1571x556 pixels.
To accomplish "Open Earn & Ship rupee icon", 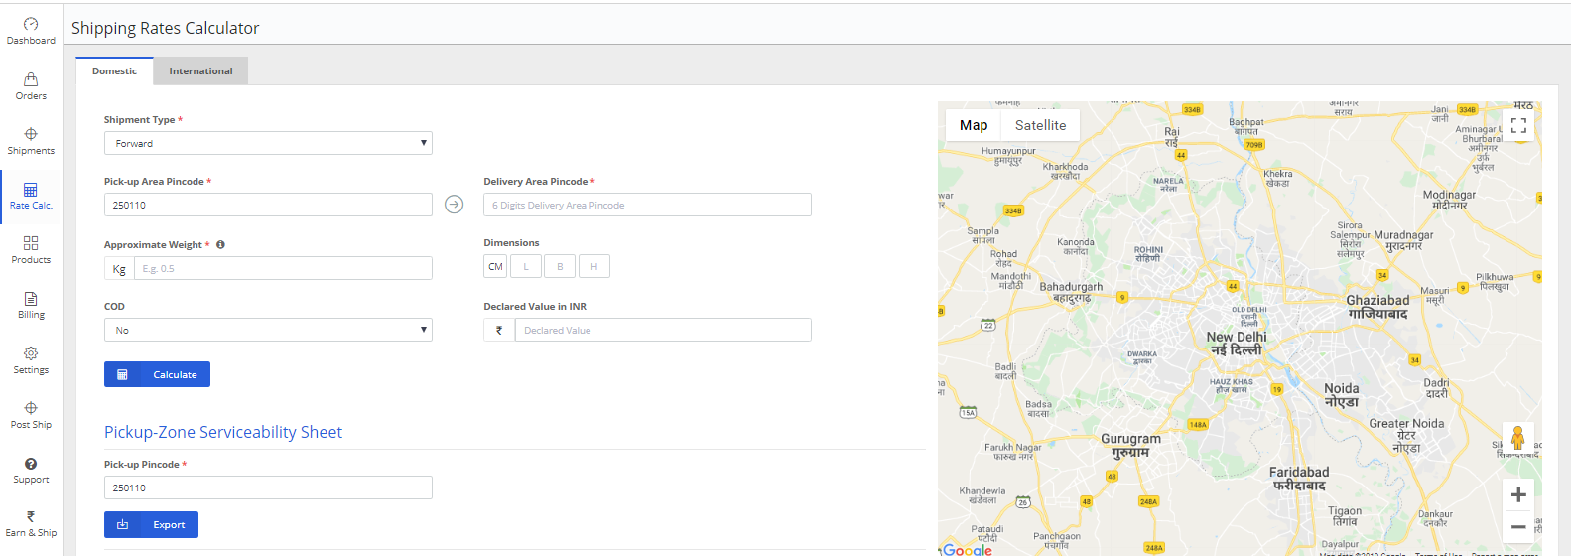I will (x=31, y=523).
